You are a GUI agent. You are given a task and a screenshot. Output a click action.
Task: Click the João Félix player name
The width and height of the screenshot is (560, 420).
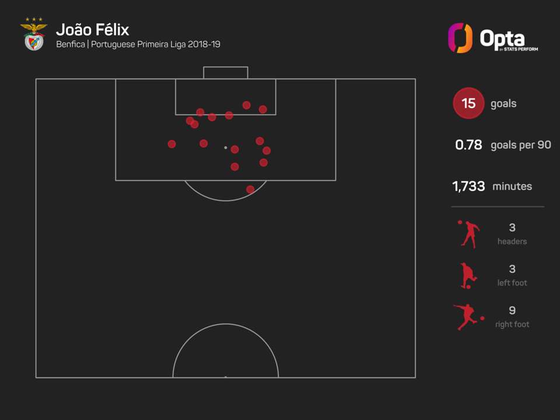pos(93,29)
